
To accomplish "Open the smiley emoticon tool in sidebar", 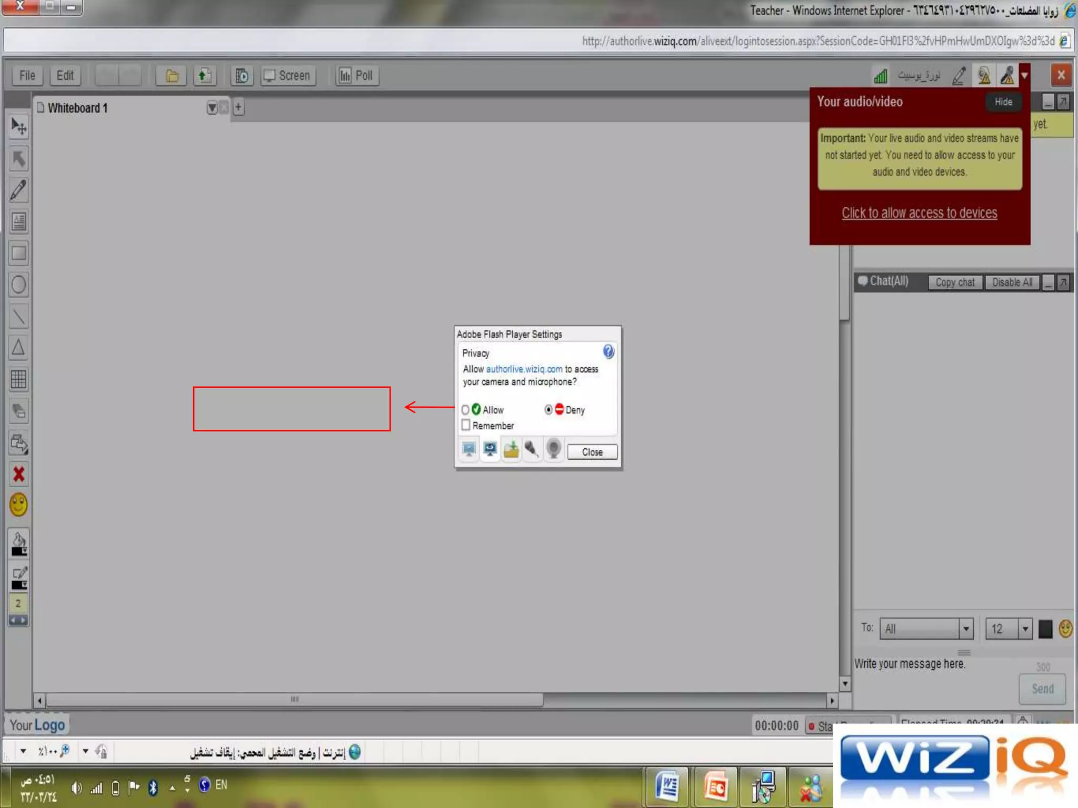I will coord(18,504).
